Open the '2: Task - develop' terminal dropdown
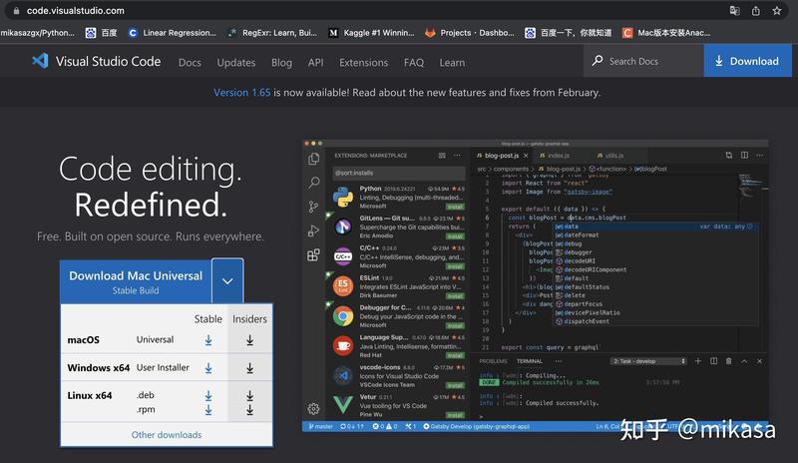798x463 pixels. (648, 361)
